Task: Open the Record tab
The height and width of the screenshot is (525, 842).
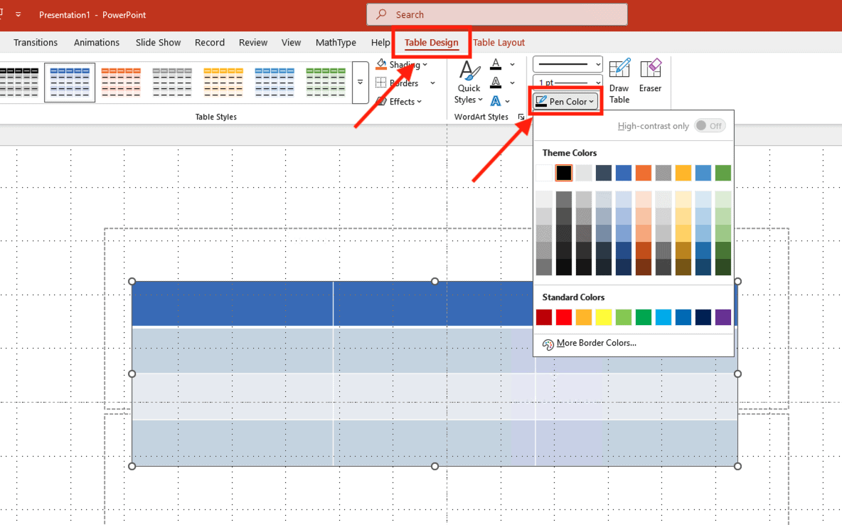Action: click(x=209, y=43)
